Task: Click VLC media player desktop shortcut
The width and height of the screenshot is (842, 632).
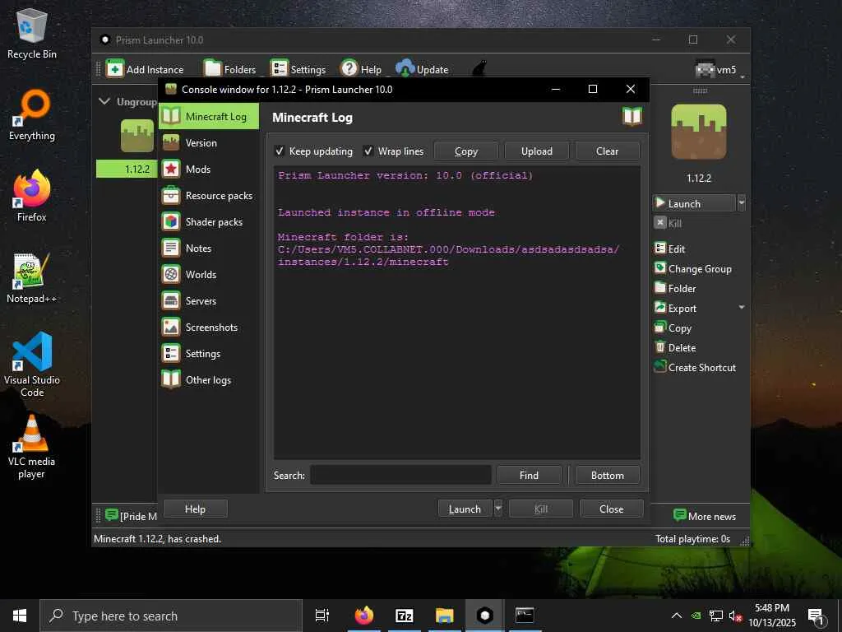Action: (x=32, y=447)
